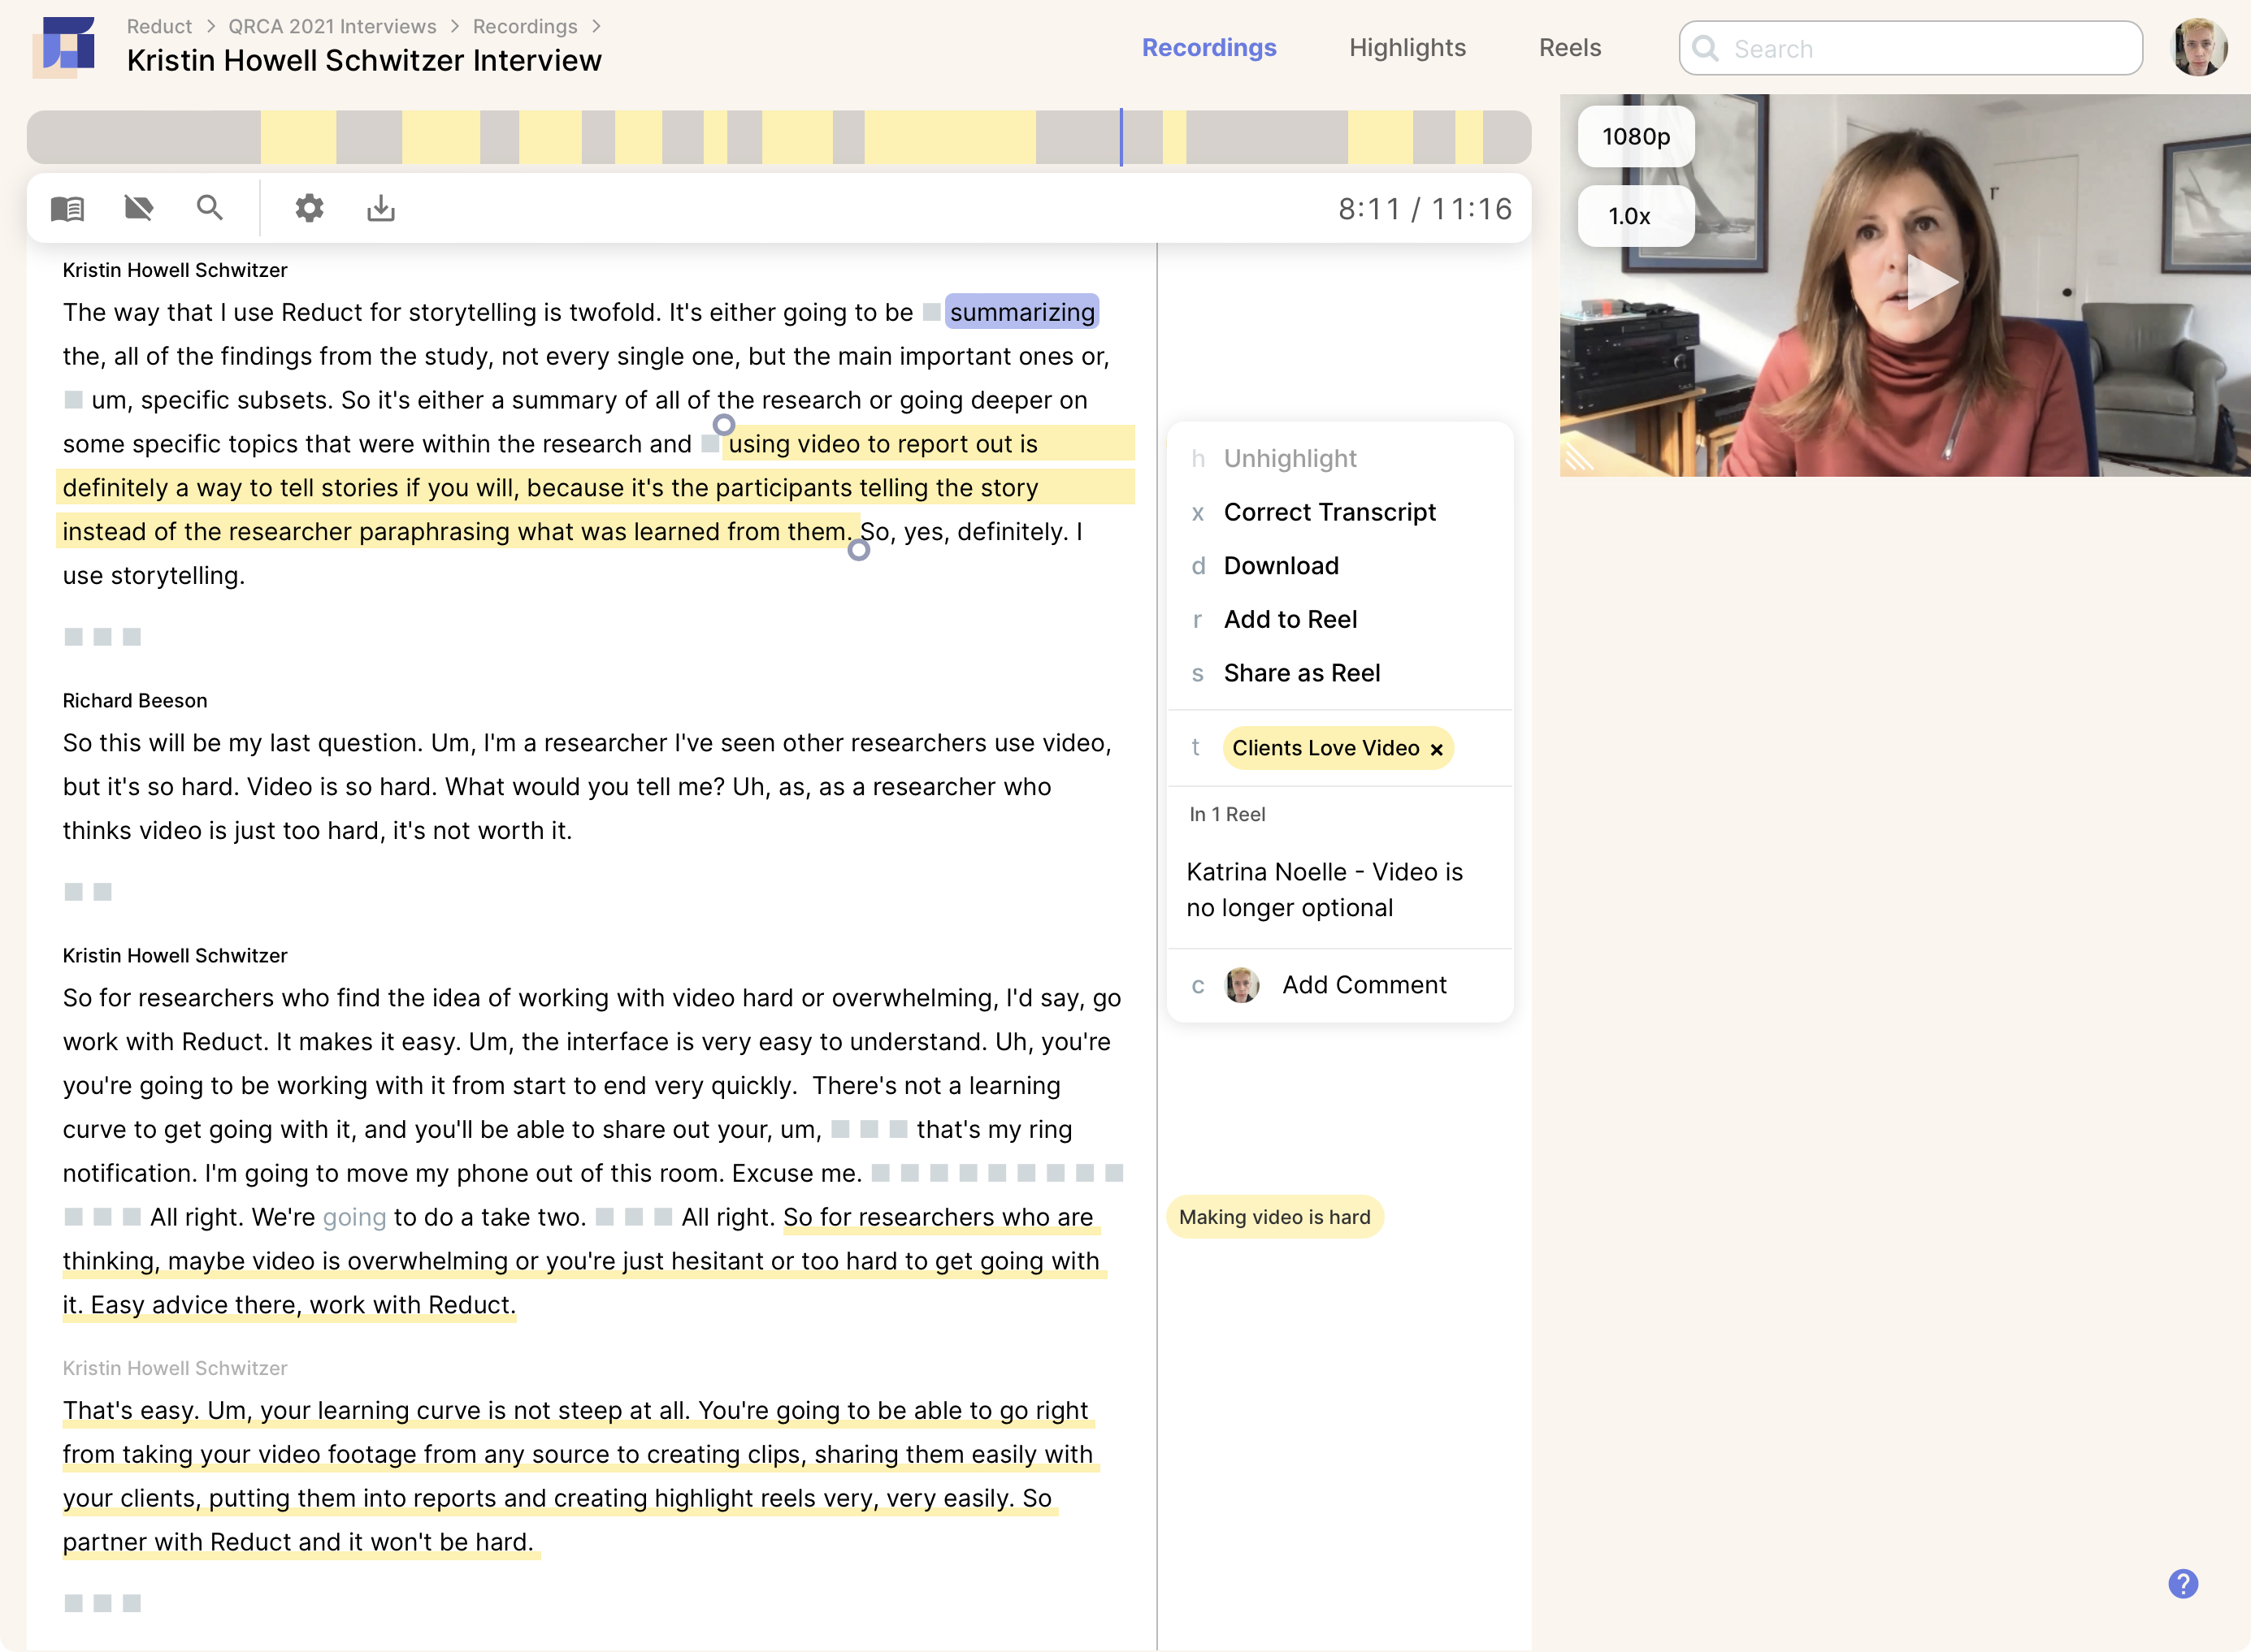
Task: Choose Correct Transcript in the menu
Action: (x=1329, y=512)
